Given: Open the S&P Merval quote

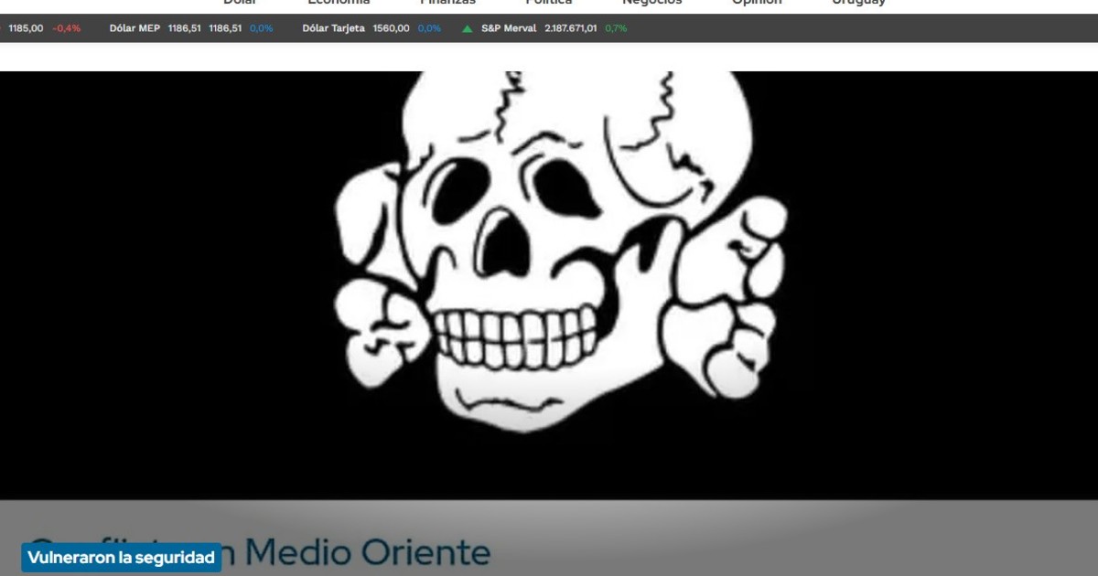Looking at the screenshot, I should pyautogui.click(x=509, y=28).
